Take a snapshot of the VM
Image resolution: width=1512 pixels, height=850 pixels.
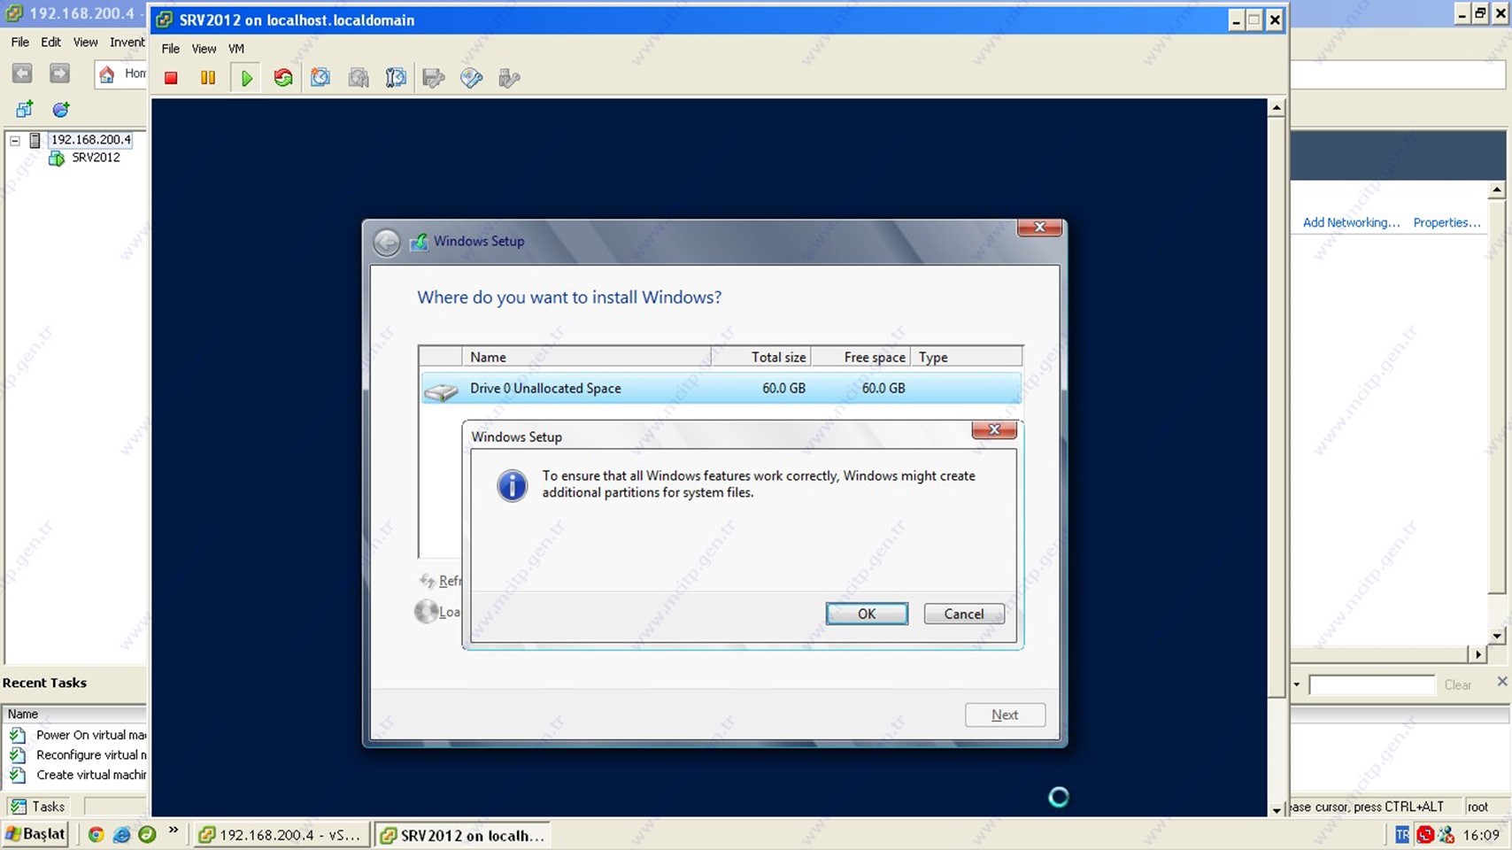320,78
